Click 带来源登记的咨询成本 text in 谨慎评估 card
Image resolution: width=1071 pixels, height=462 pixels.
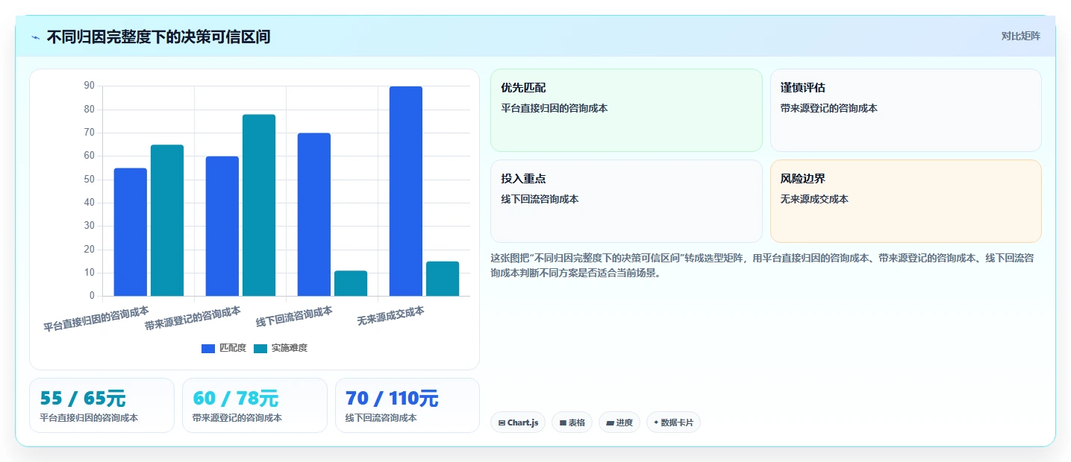pos(829,108)
